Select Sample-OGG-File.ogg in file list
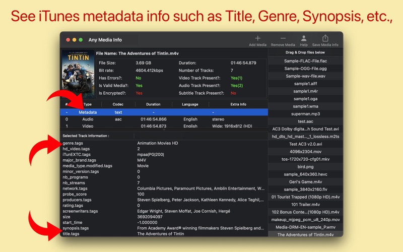 (x=305, y=69)
